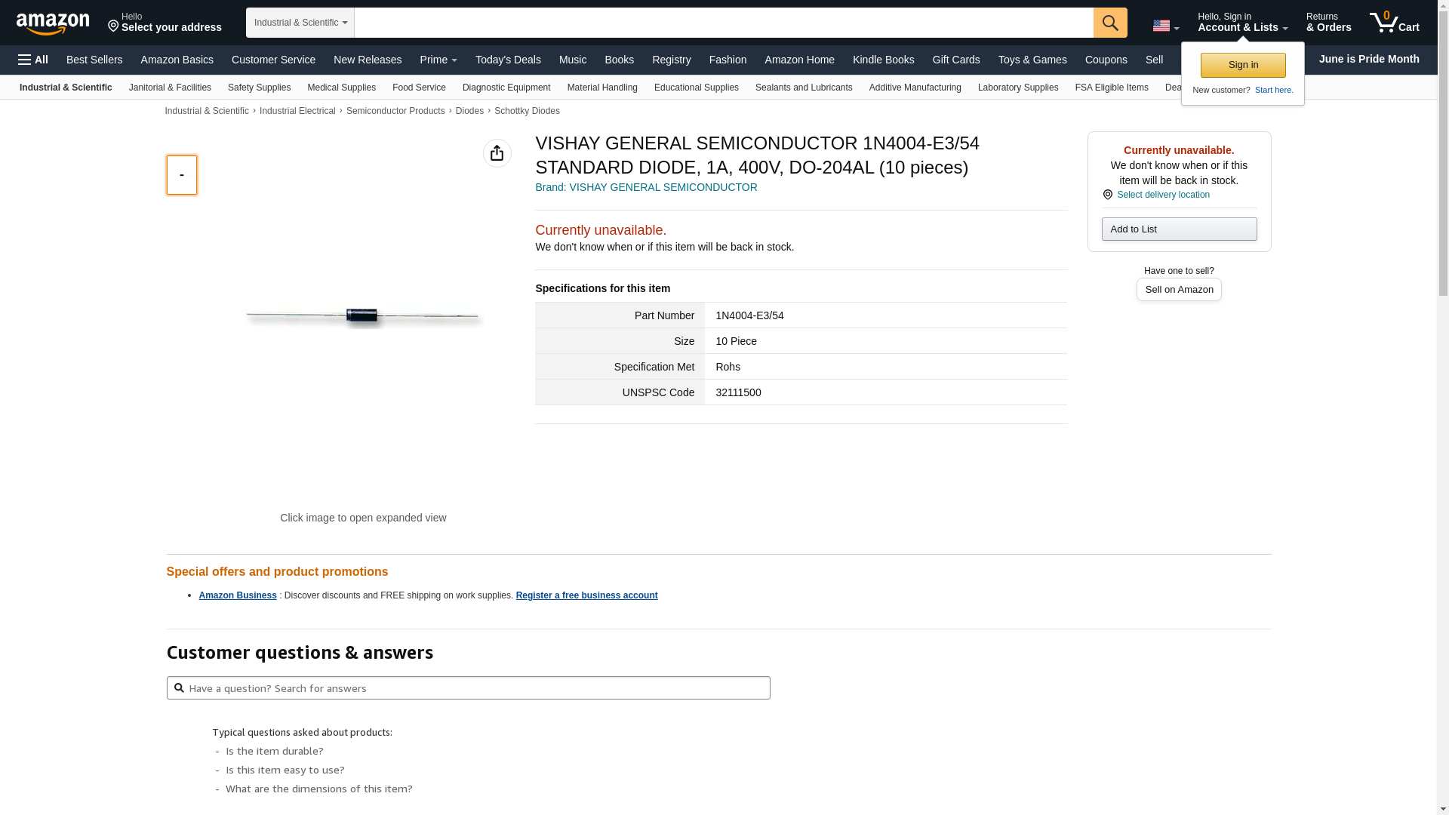This screenshot has height=815, width=1449.
Task: Click the location pin Select your address
Action: click(x=165, y=23)
